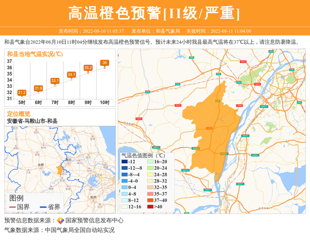Select the 33.1 temperature marker at 7时
The height and width of the screenshot is (243, 310).
click(x=55, y=81)
